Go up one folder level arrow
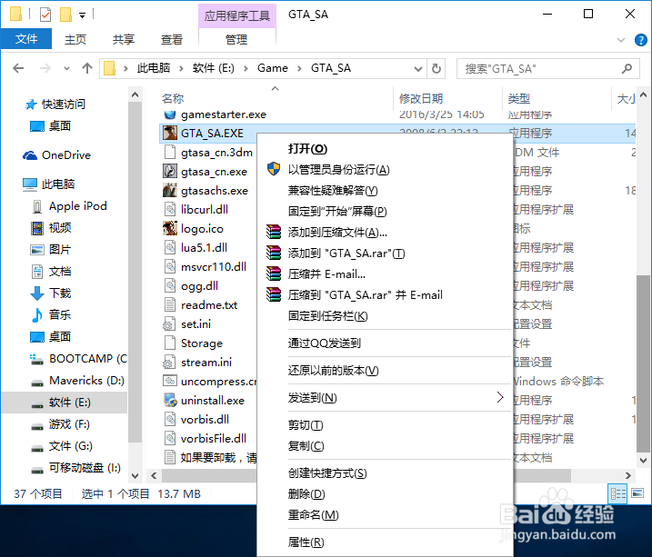Screen dimensions: 652x557 87,68
